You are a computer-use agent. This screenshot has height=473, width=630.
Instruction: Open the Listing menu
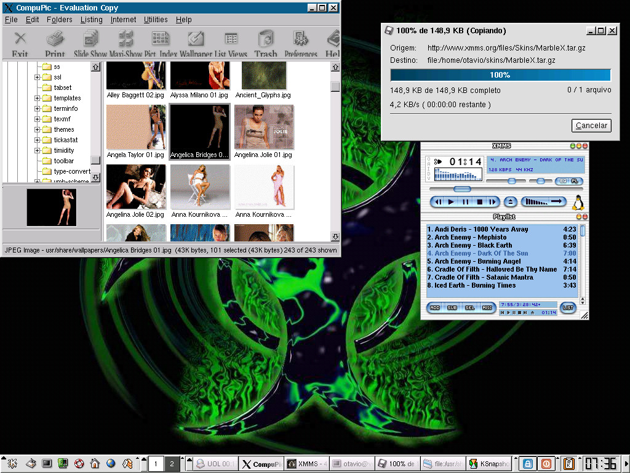tap(91, 19)
